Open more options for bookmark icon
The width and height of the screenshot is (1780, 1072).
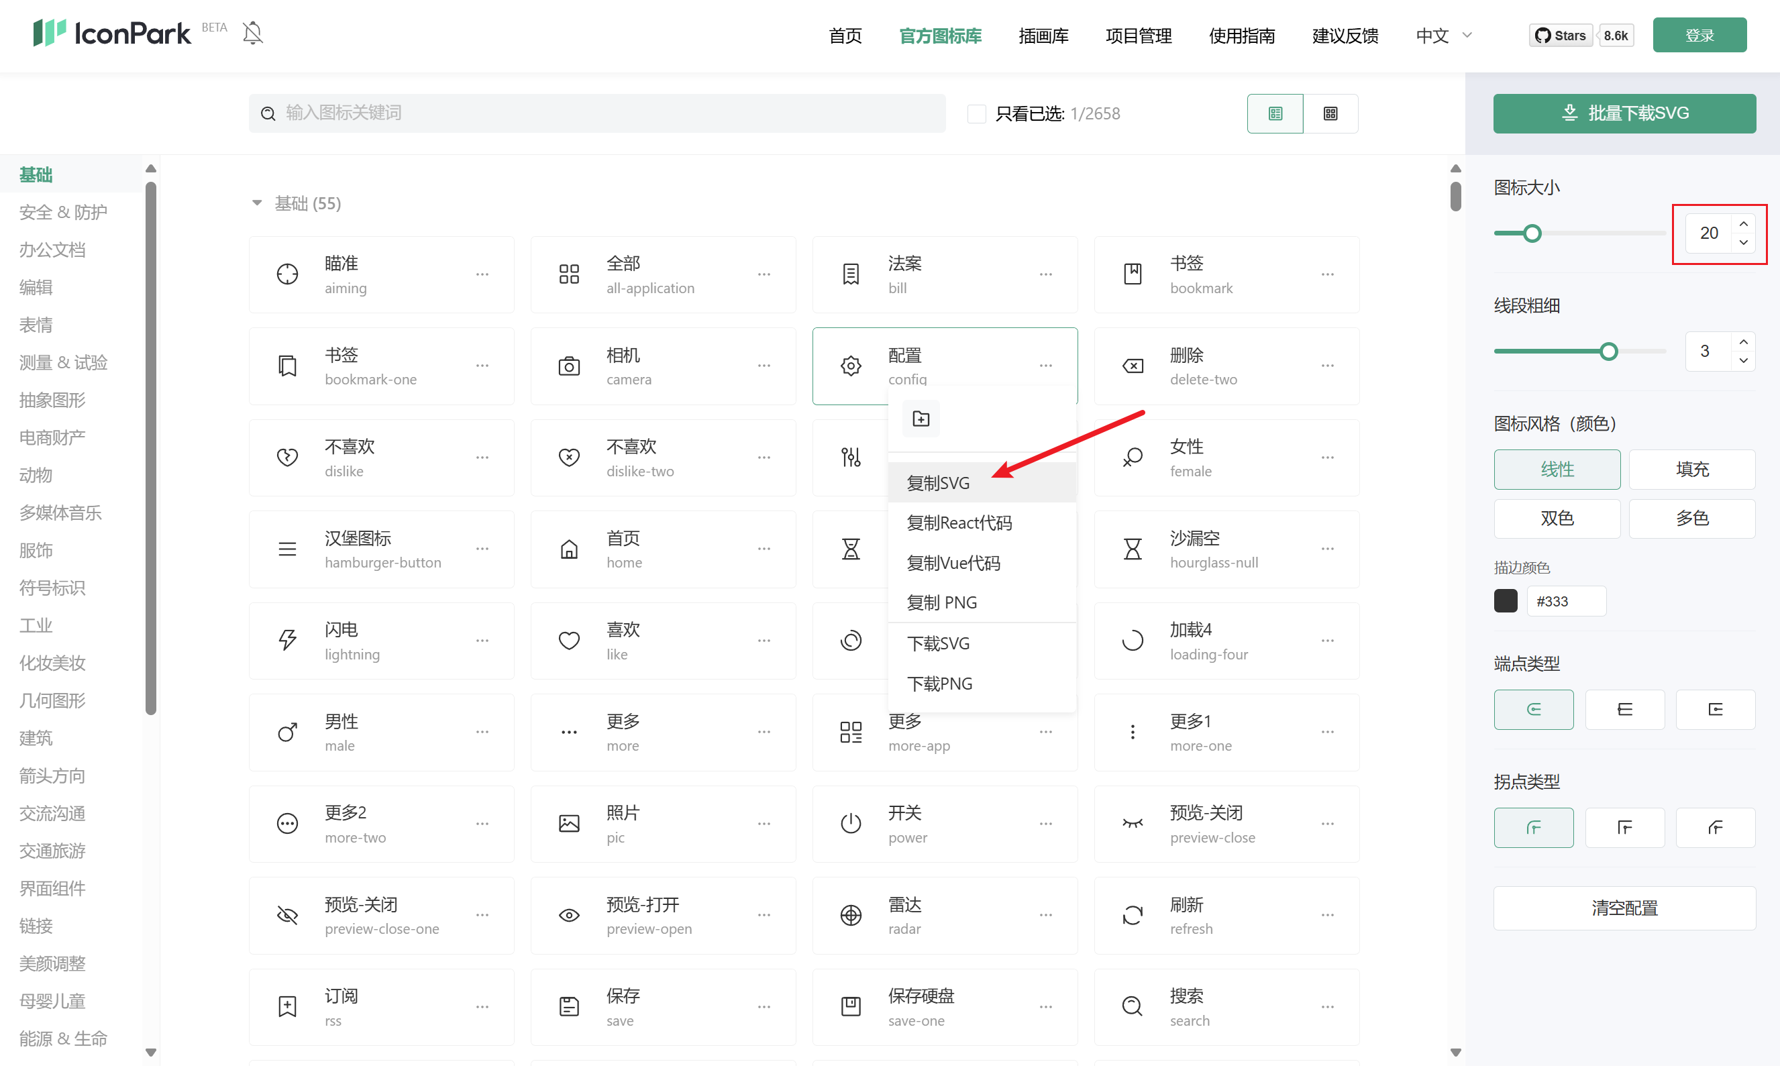(x=1327, y=274)
